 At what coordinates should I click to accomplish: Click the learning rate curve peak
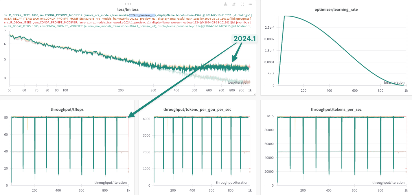pyautogui.click(x=285, y=16)
